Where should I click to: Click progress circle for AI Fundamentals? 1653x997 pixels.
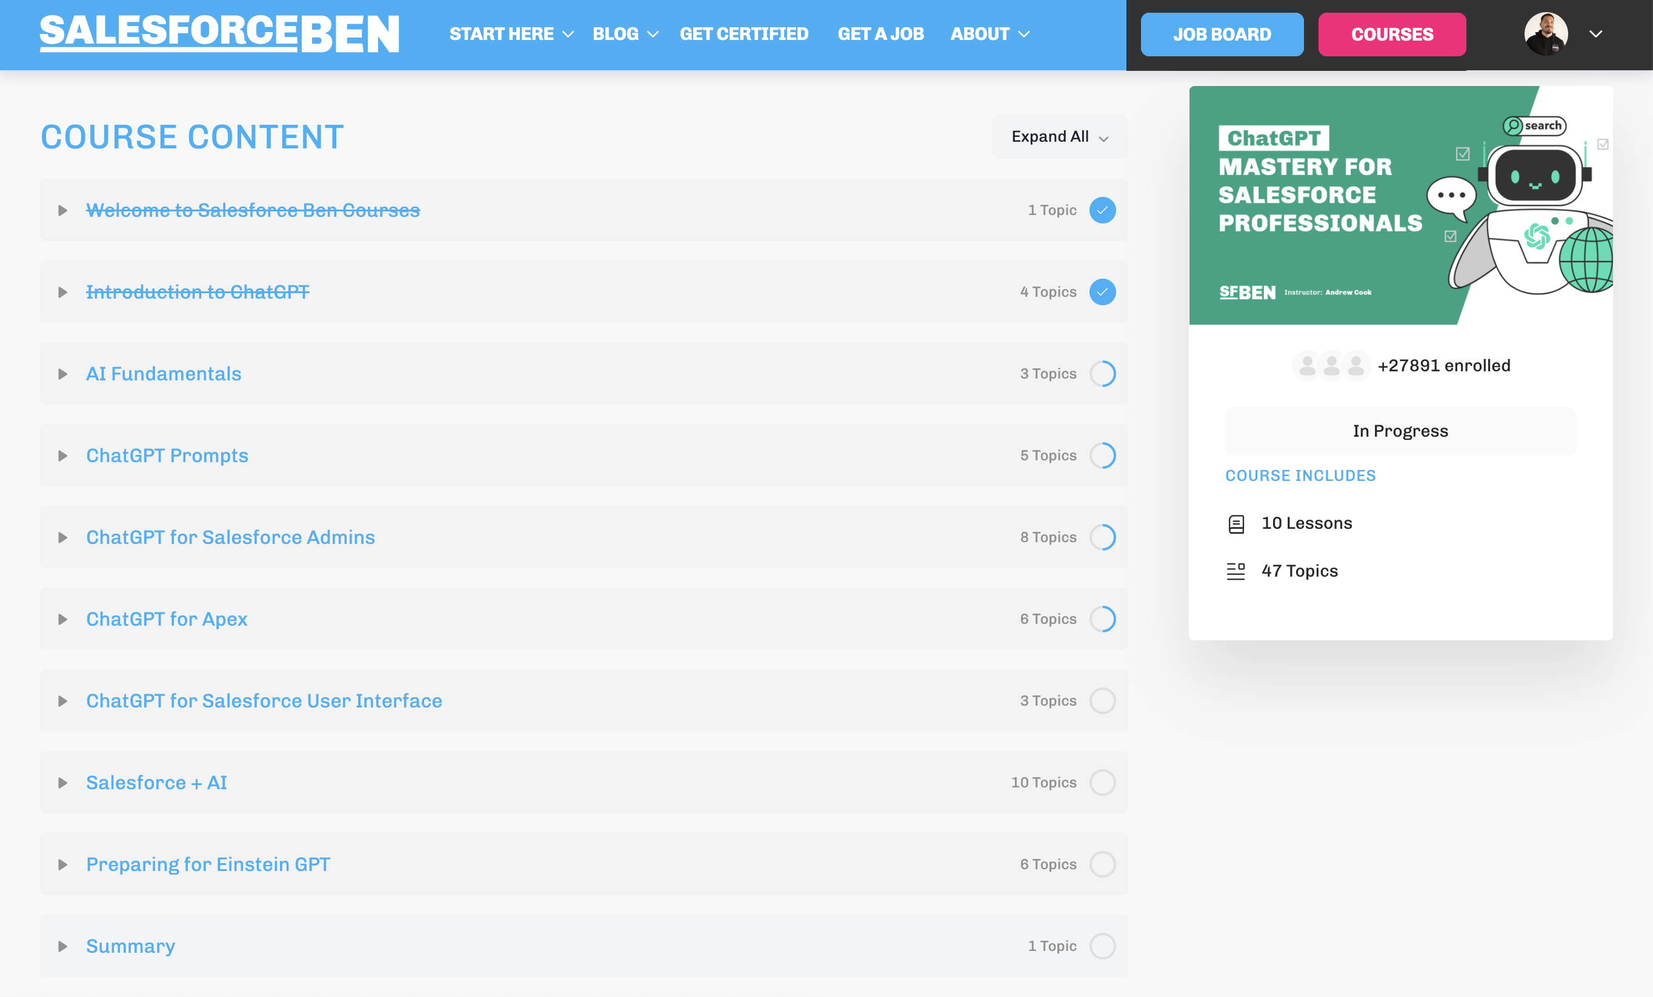pyautogui.click(x=1102, y=374)
